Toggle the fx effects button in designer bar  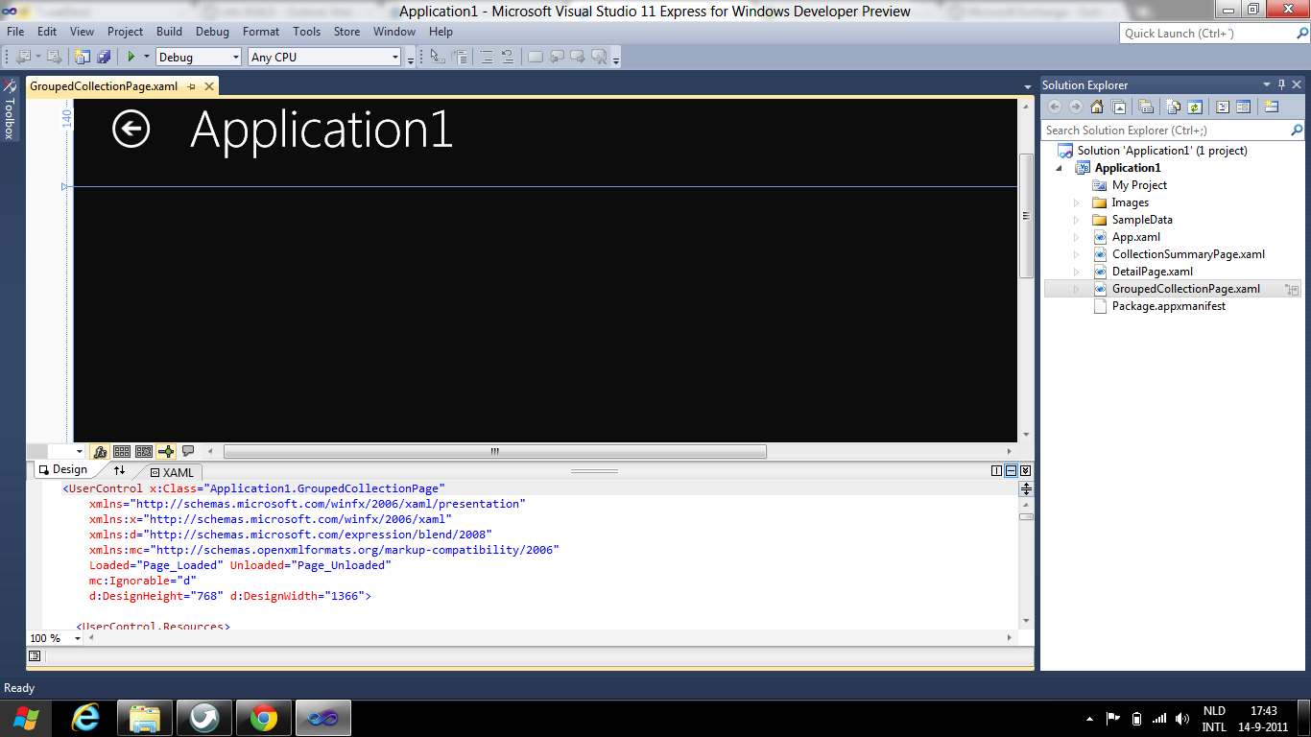(x=100, y=451)
